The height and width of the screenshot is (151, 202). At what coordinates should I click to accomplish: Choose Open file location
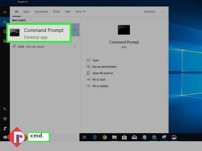(103, 73)
